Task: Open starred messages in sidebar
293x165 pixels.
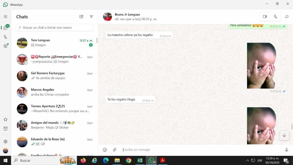Action: (5, 119)
